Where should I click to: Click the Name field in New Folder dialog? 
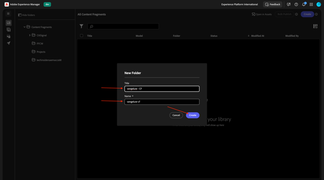(162, 102)
